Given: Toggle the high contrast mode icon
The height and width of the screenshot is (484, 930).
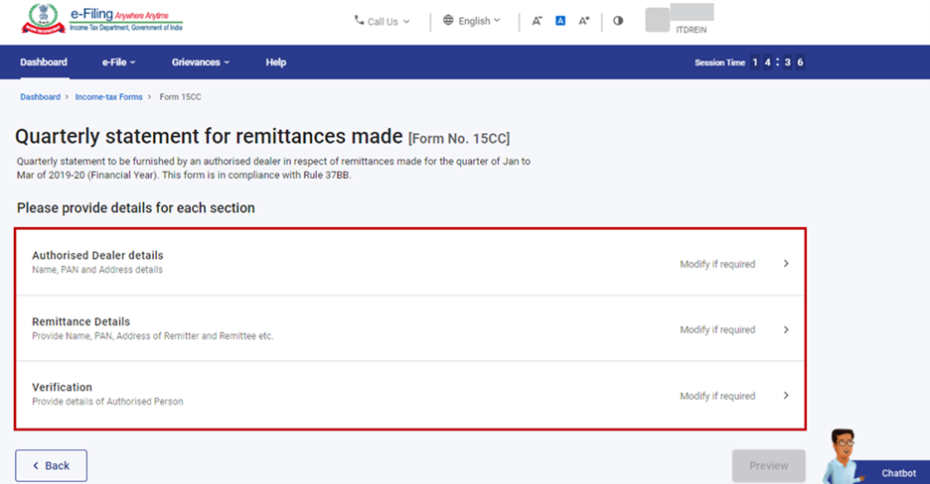Looking at the screenshot, I should click(x=618, y=21).
